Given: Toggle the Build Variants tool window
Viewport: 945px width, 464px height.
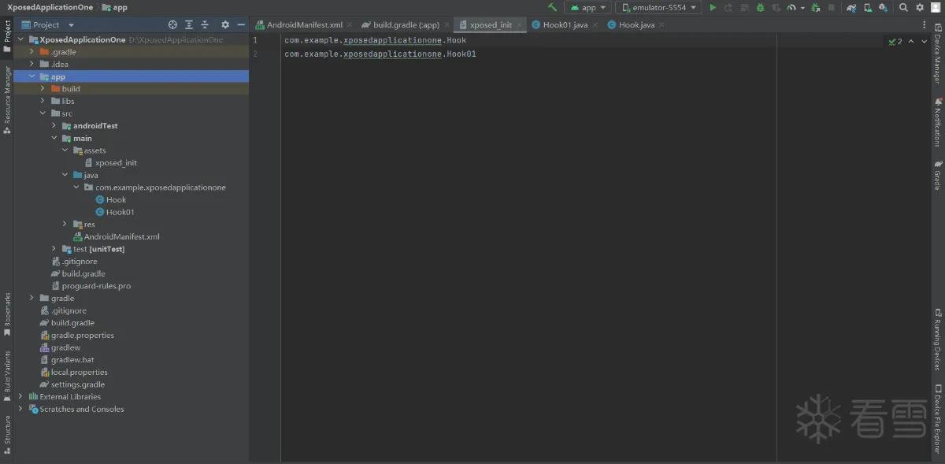Looking at the screenshot, I should click(7, 375).
